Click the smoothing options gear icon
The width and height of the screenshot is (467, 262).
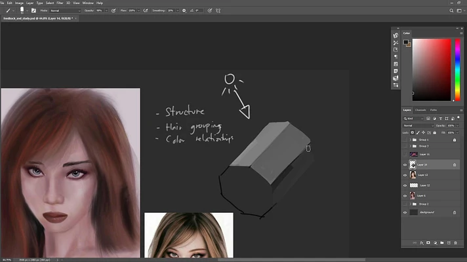184,11
